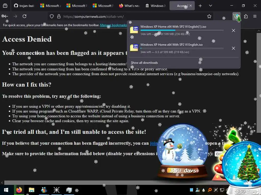Go forward to the next page
The height and width of the screenshot is (195, 261).
tap(15, 16)
